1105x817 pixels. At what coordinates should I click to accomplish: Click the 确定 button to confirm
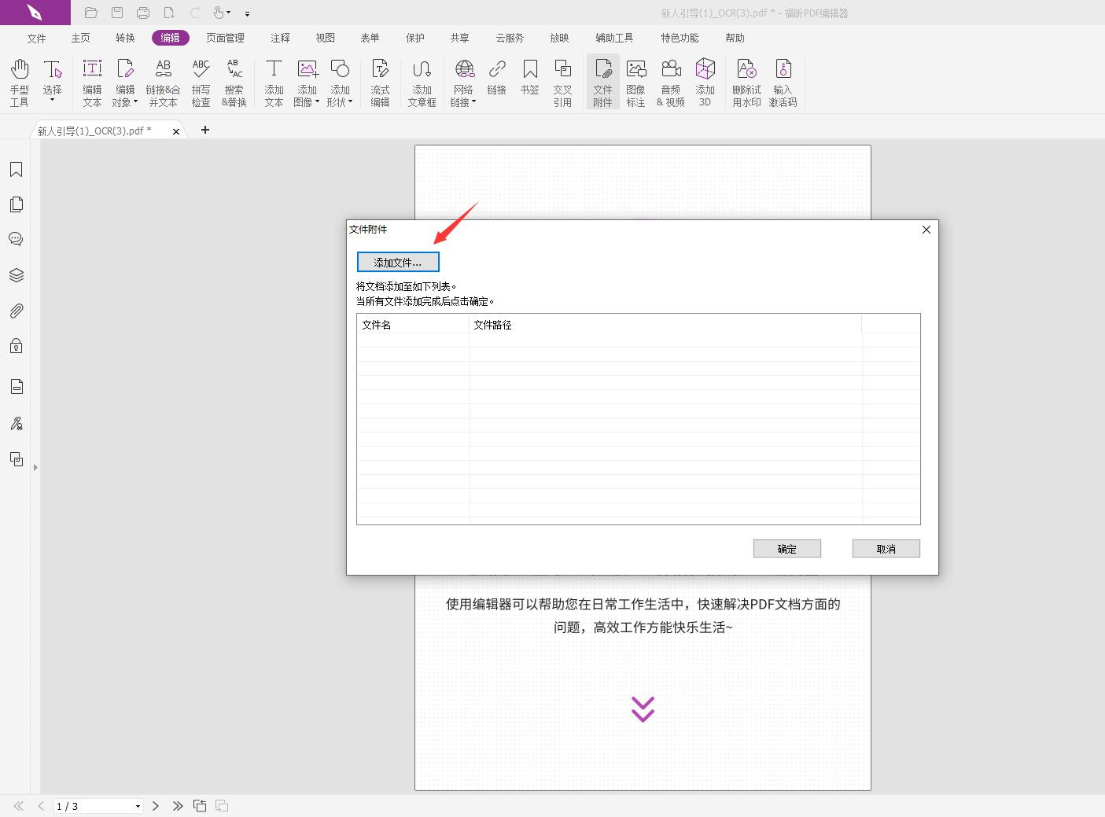[786, 548]
